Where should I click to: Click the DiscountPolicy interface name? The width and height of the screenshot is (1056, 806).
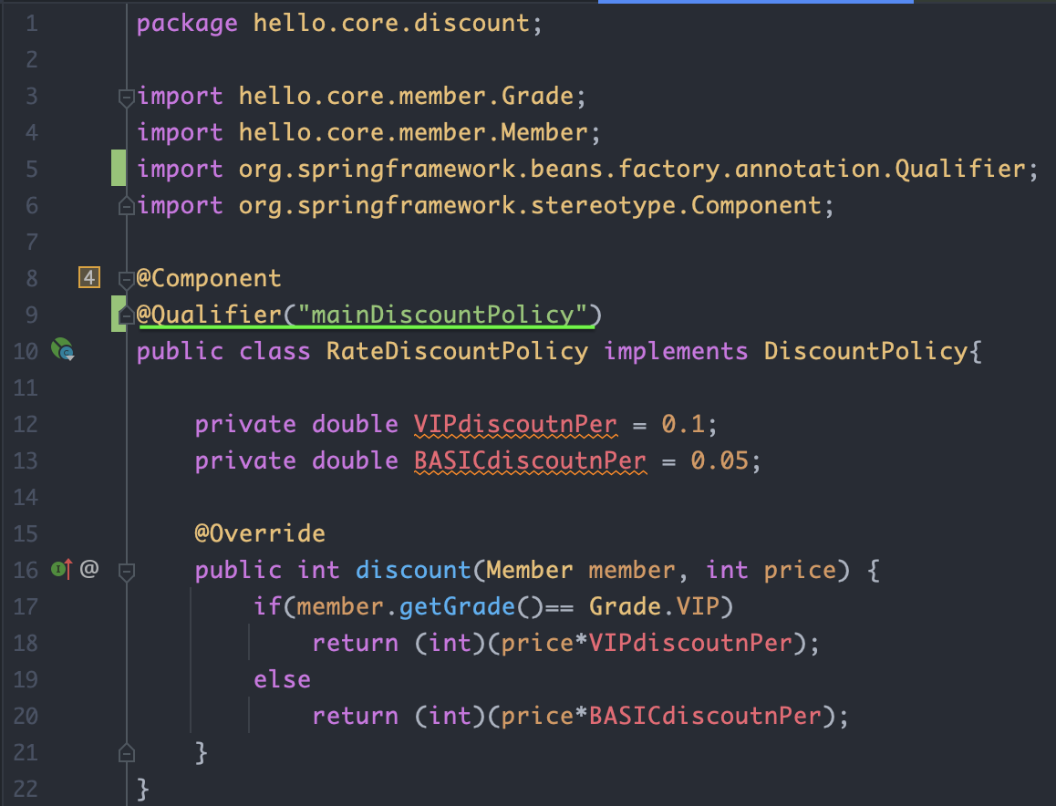(x=865, y=352)
